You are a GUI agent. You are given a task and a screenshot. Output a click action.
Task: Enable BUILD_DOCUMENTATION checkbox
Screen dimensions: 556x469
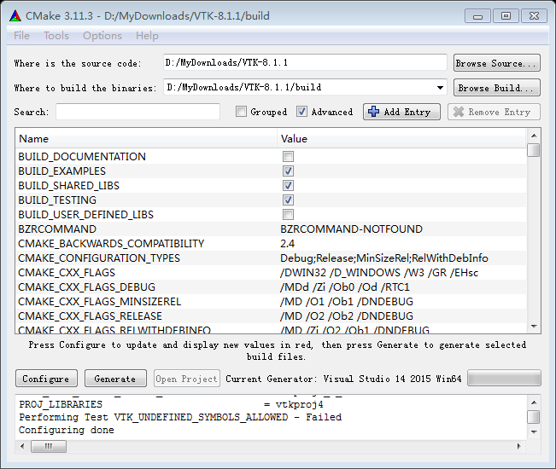coord(288,156)
